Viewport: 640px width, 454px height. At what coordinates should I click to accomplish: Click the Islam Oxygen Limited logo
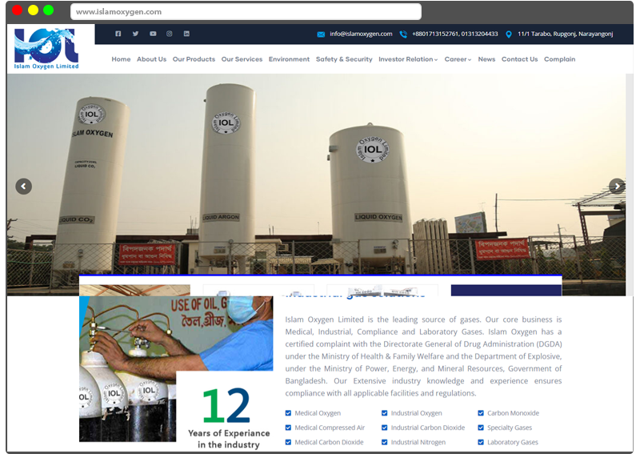46,49
